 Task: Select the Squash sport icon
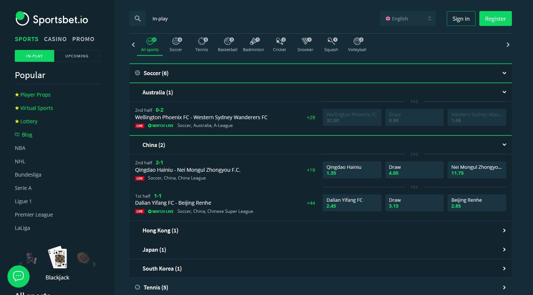coord(331,44)
